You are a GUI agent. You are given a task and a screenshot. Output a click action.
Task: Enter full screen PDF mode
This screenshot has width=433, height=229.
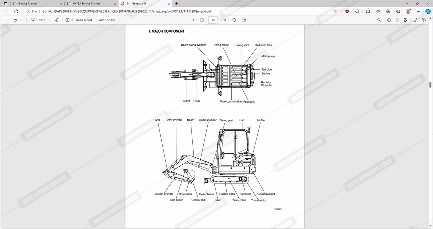tap(416, 20)
